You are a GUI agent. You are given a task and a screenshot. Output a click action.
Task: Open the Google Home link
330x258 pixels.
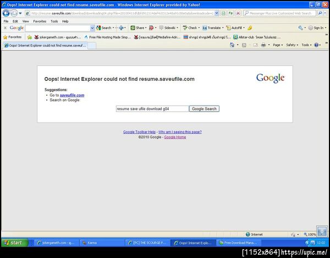pyautogui.click(x=175, y=137)
